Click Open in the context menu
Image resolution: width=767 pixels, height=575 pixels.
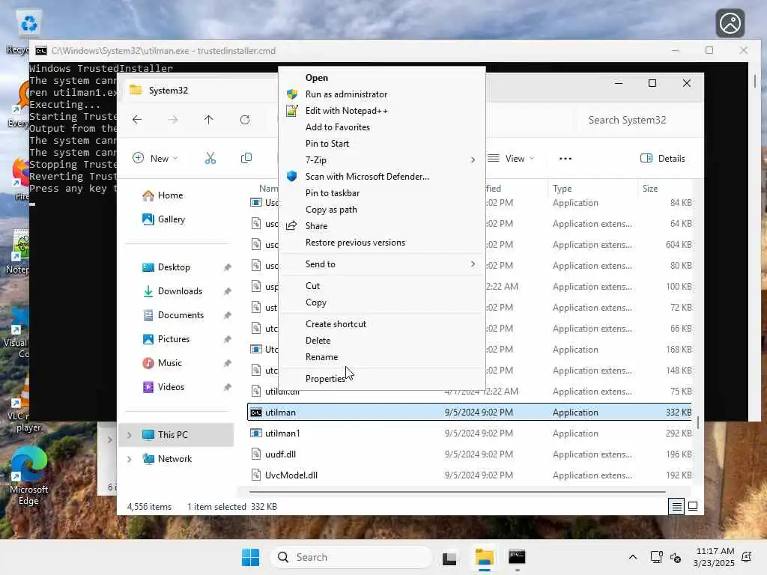[x=317, y=78]
